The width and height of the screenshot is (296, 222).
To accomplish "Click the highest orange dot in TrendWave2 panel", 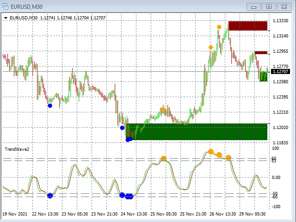I will [211, 152].
